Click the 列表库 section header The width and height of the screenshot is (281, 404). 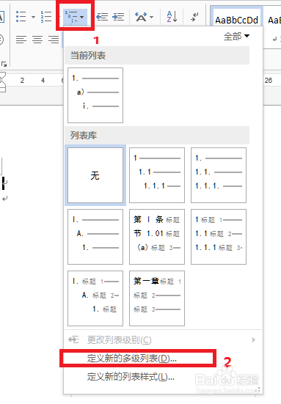[157, 135]
